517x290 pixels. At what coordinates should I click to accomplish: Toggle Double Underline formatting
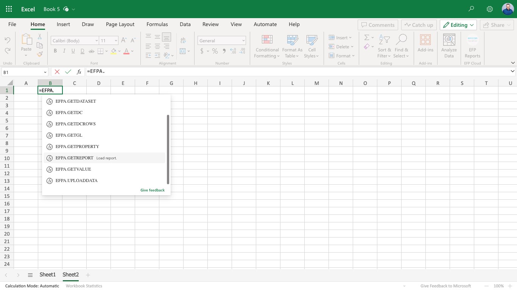coord(82,51)
